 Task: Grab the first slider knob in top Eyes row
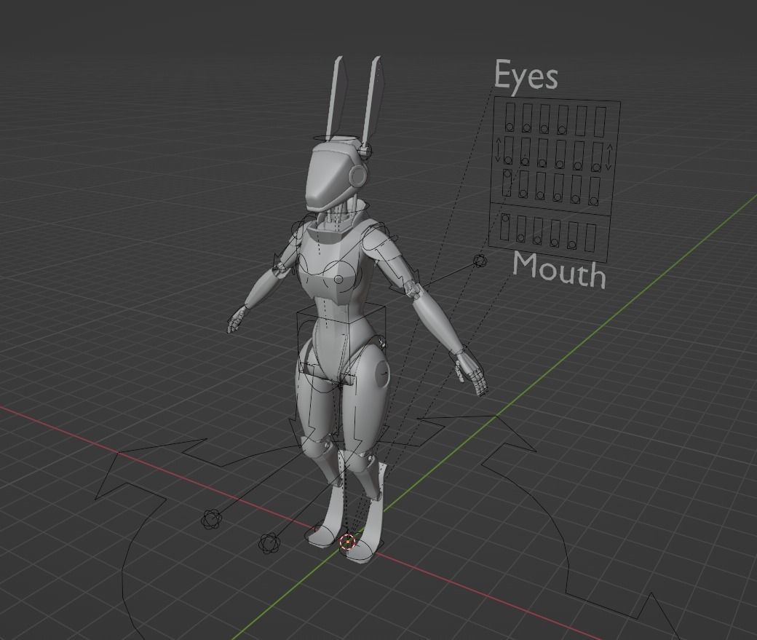(x=510, y=127)
